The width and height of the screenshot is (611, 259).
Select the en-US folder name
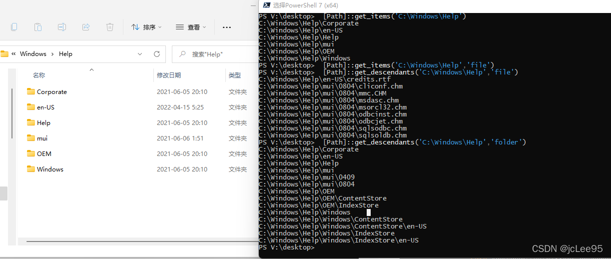pyautogui.click(x=46, y=107)
